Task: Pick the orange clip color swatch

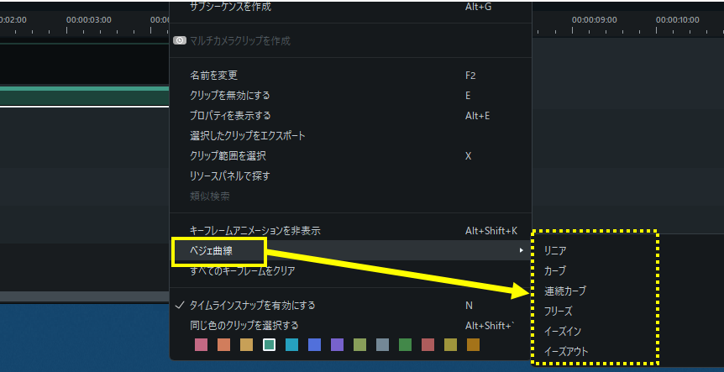Action: coord(223,344)
